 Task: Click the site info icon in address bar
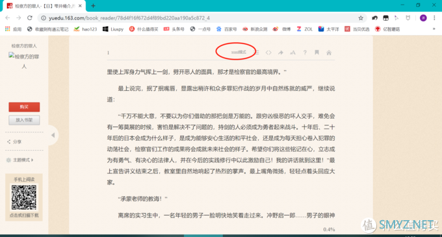44,18
